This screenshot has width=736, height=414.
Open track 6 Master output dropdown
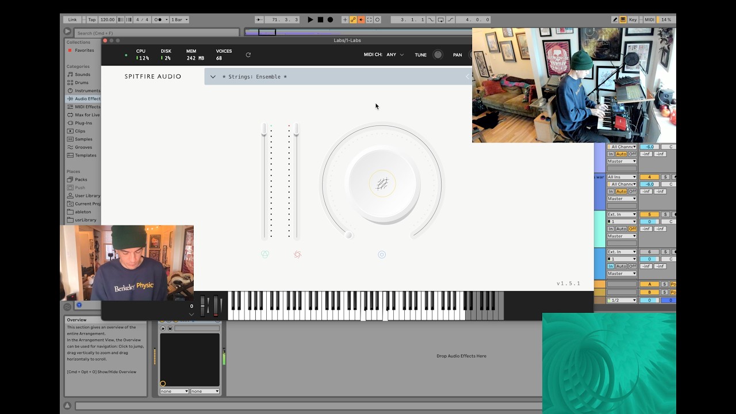pyautogui.click(x=622, y=273)
